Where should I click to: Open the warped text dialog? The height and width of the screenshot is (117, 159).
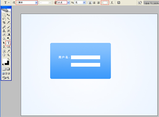pos(112,3)
